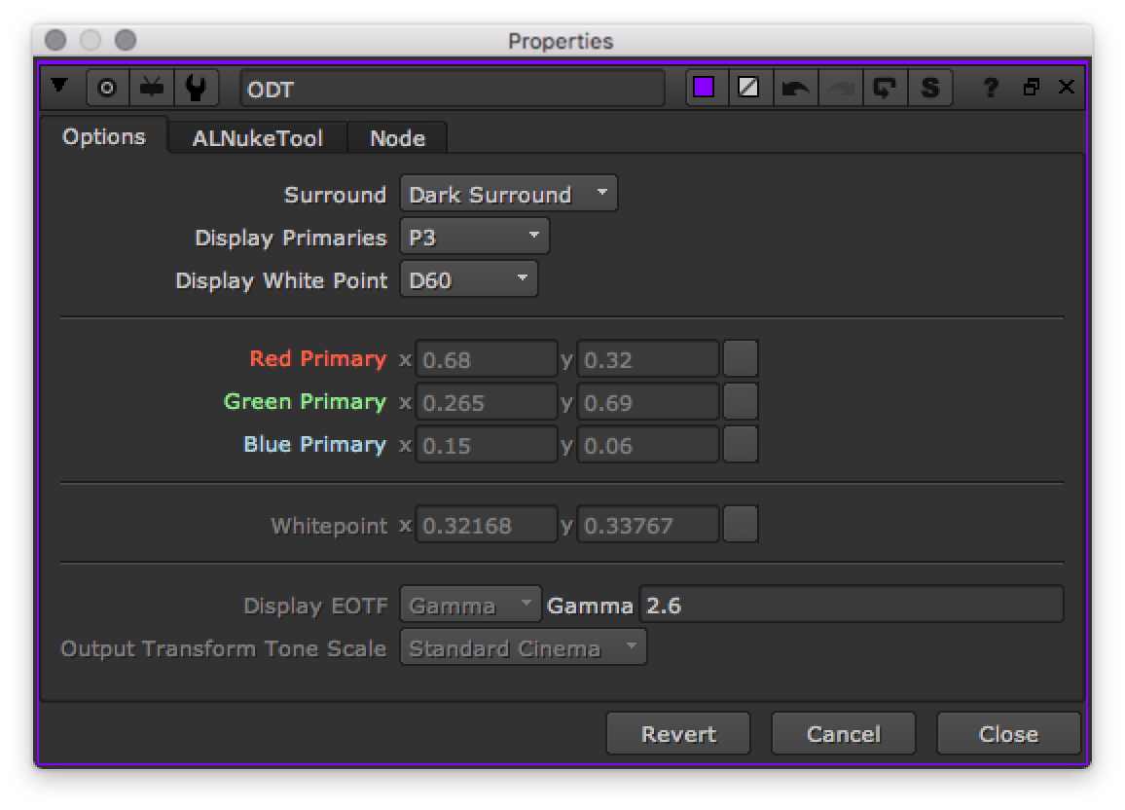Open the Display Primaries dropdown

point(474,238)
